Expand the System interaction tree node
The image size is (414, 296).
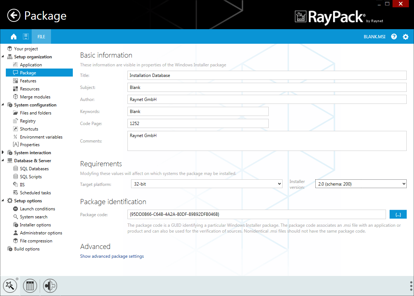[x=3, y=152]
